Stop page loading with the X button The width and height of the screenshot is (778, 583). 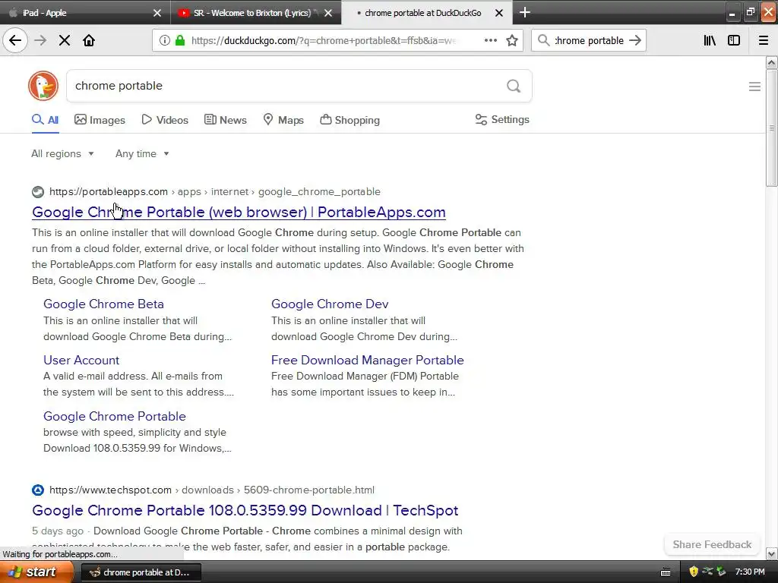(x=65, y=40)
